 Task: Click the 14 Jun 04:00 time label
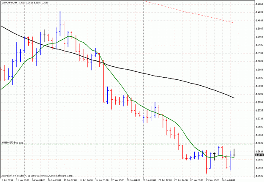pos(38,180)
